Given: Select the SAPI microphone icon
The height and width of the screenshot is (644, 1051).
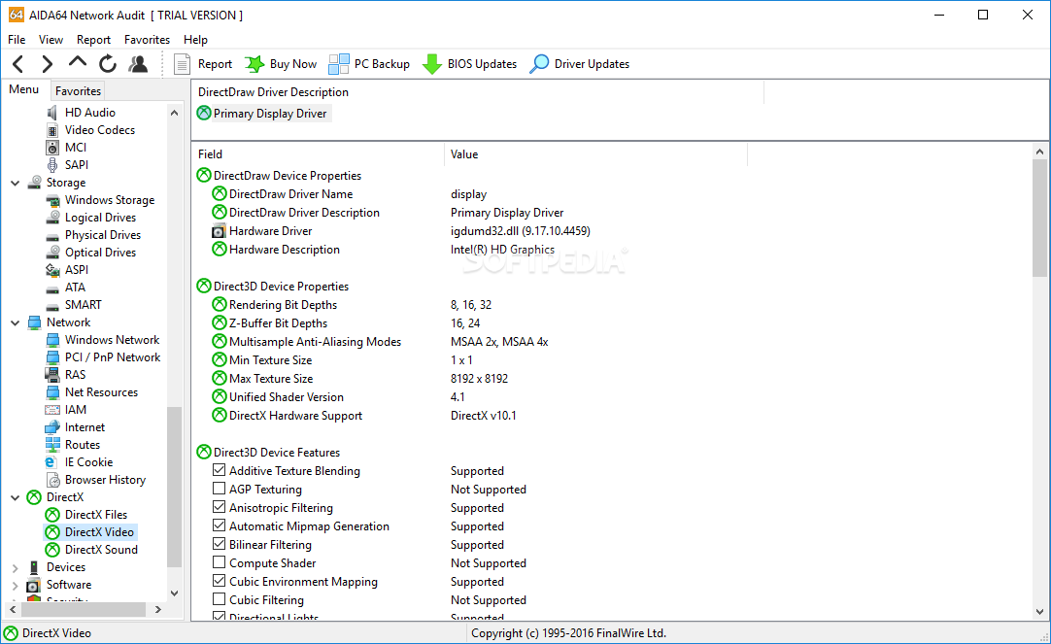Looking at the screenshot, I should [x=52, y=165].
